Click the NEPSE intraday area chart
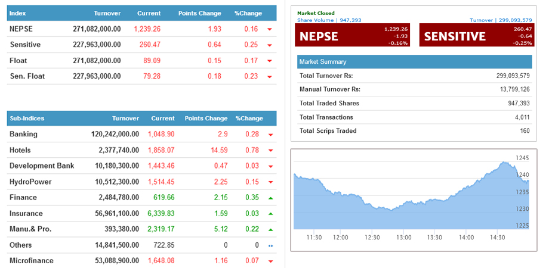 [411, 196]
